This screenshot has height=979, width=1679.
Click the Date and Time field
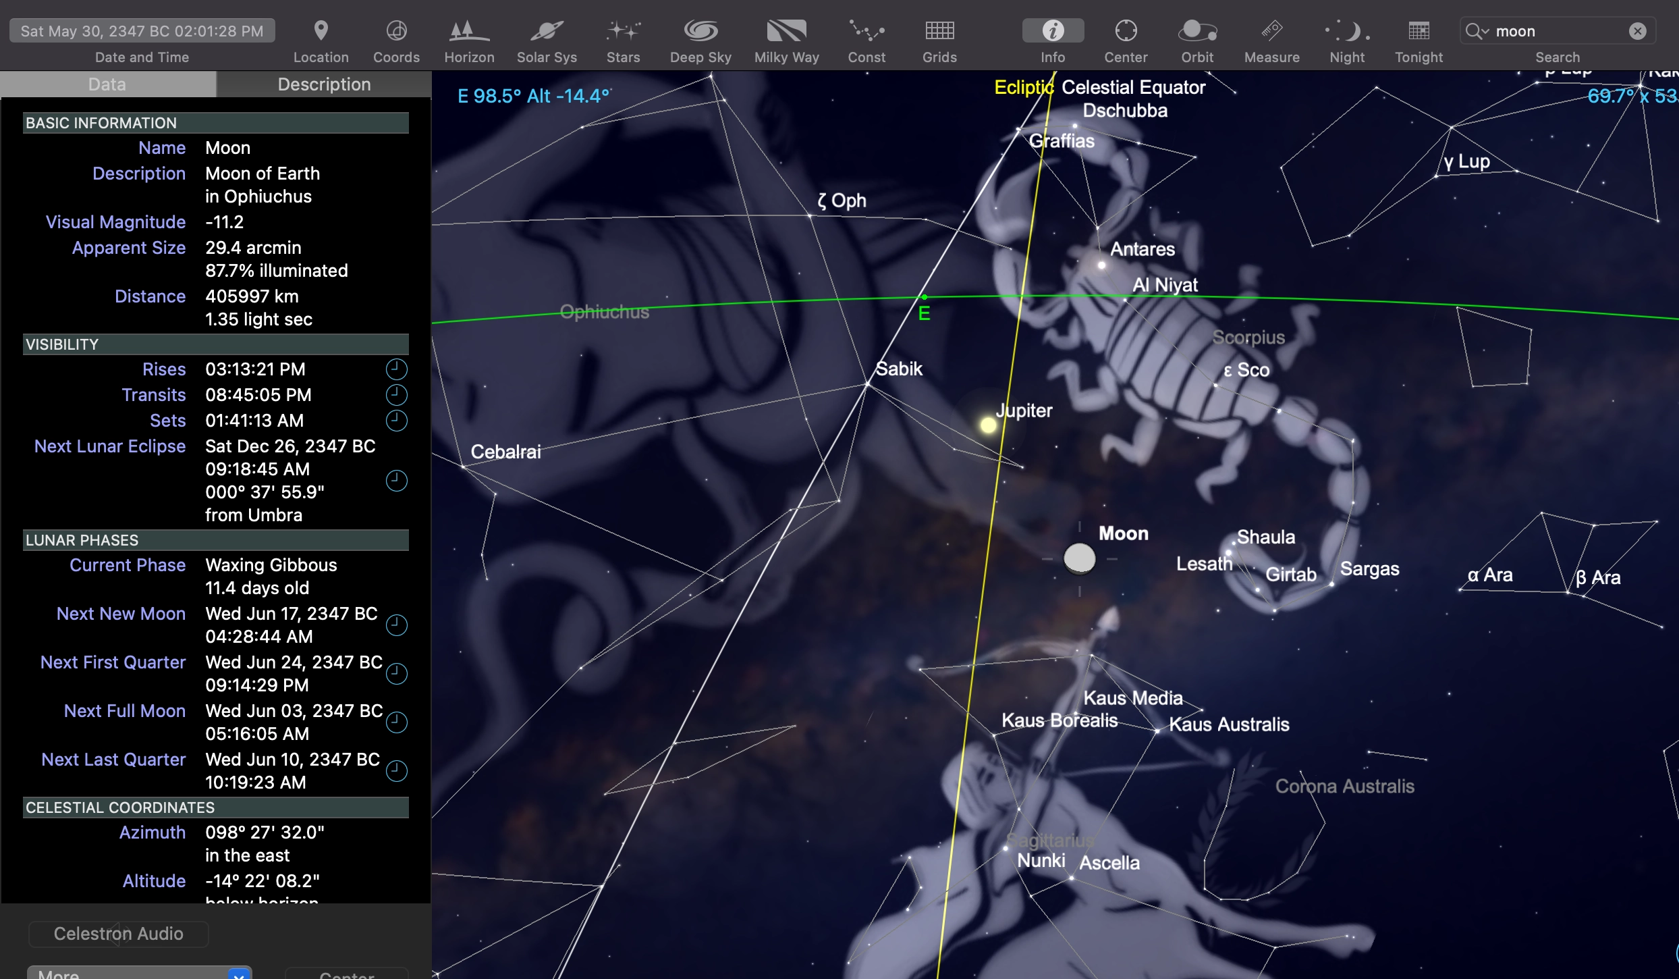[142, 31]
